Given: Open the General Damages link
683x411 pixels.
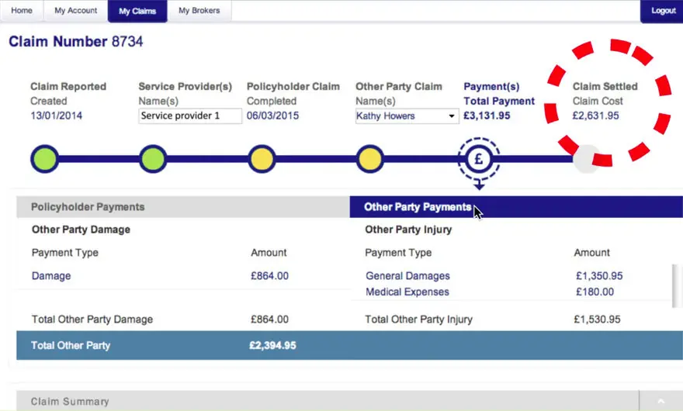Looking at the screenshot, I should [x=407, y=276].
